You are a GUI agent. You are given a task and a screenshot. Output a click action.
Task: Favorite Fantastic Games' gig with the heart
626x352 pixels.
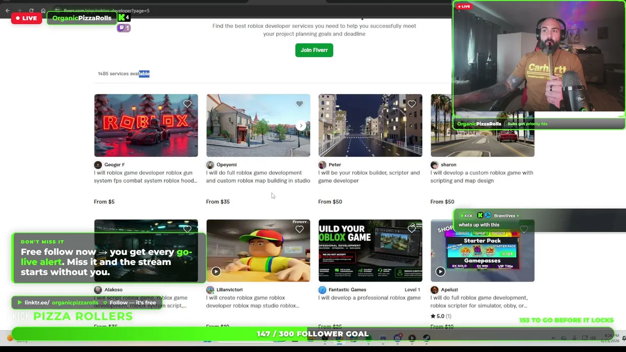[411, 229]
